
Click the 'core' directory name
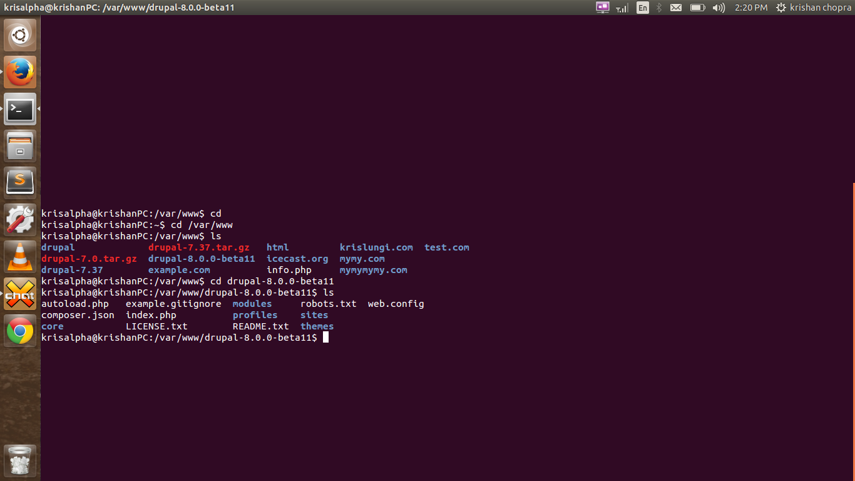click(x=53, y=326)
